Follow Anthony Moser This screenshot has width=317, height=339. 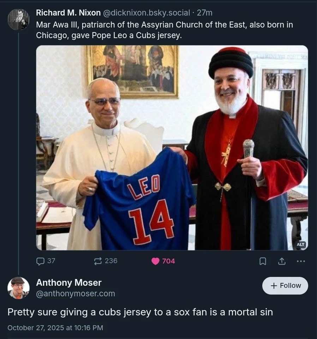(285, 286)
